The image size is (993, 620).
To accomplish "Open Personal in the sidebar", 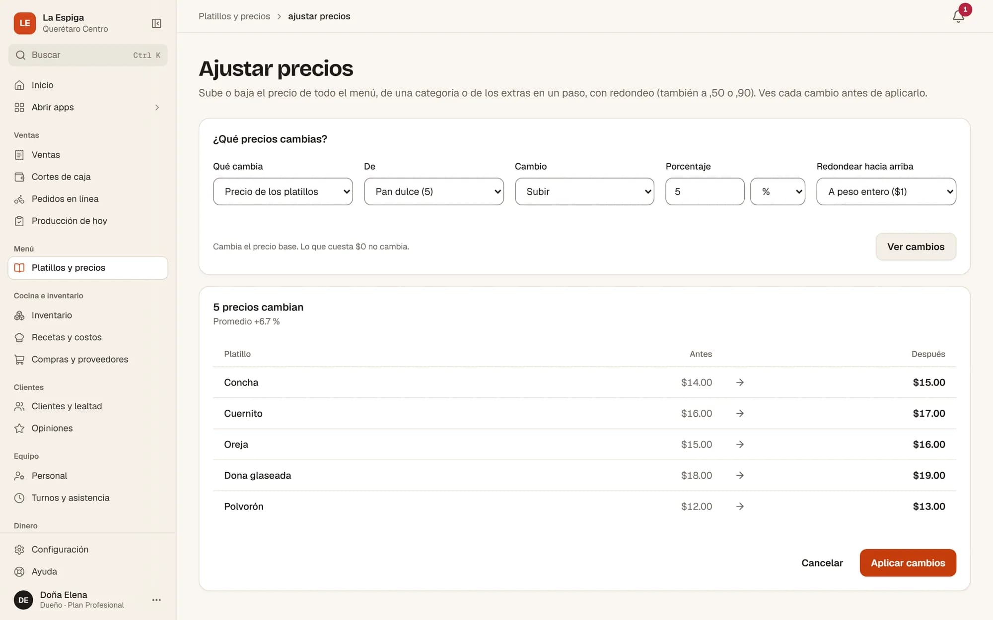I will click(x=88, y=476).
